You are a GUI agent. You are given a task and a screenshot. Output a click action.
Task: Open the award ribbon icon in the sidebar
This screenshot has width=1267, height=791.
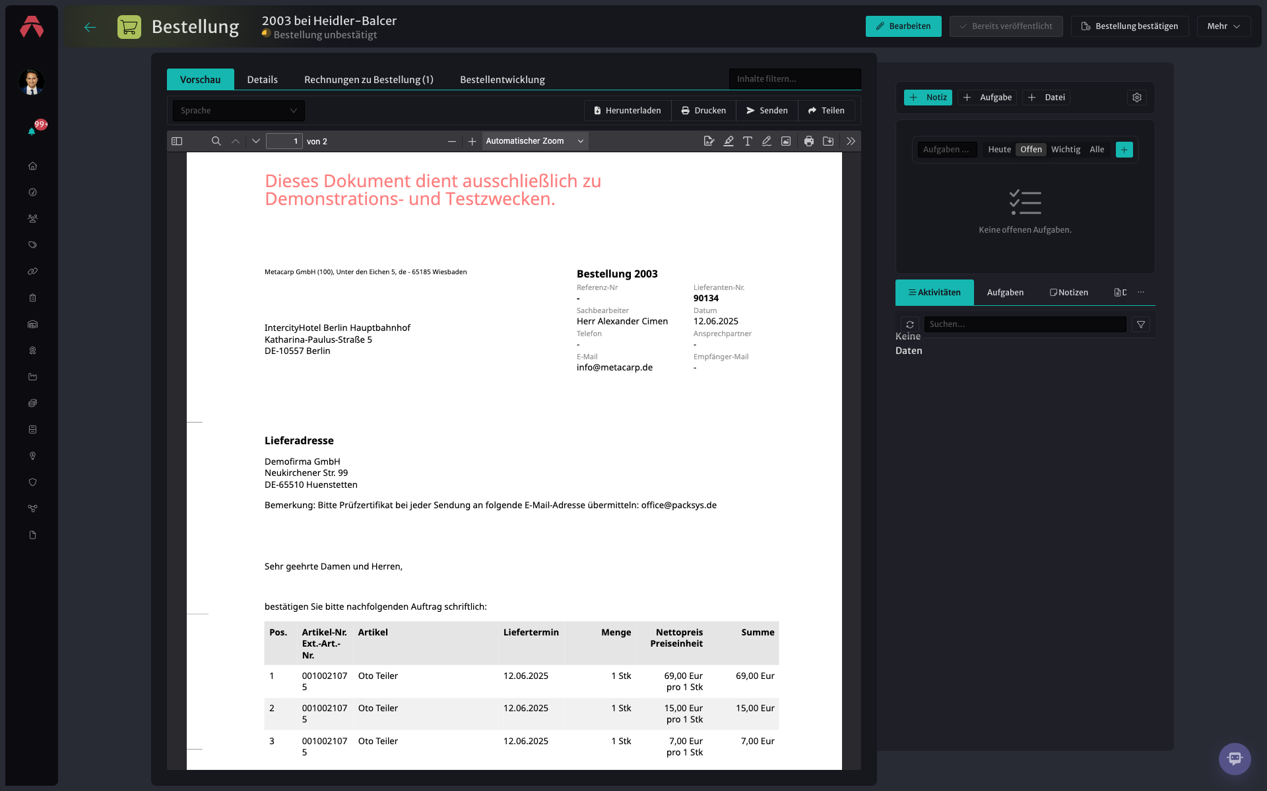(32, 351)
